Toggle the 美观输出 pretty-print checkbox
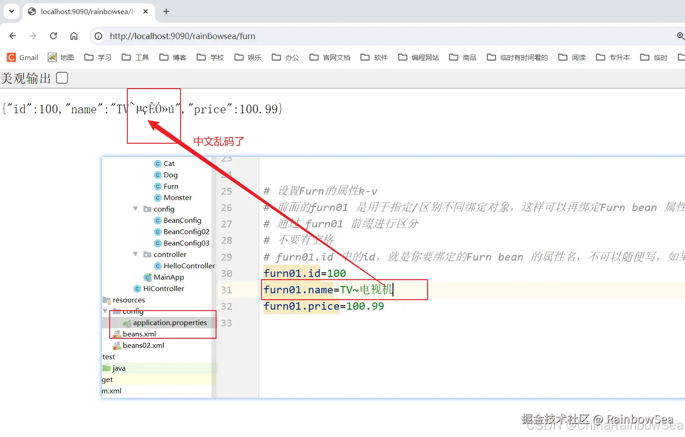Viewport: 685px width, 437px height. coord(62,78)
